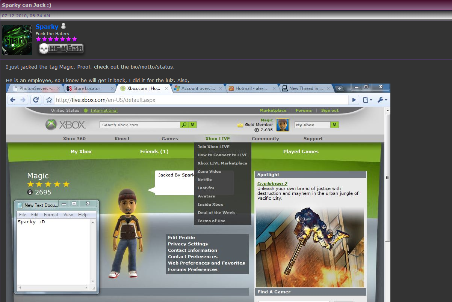This screenshot has height=302, width=452.
Task: Click the International link
Action: [104, 111]
